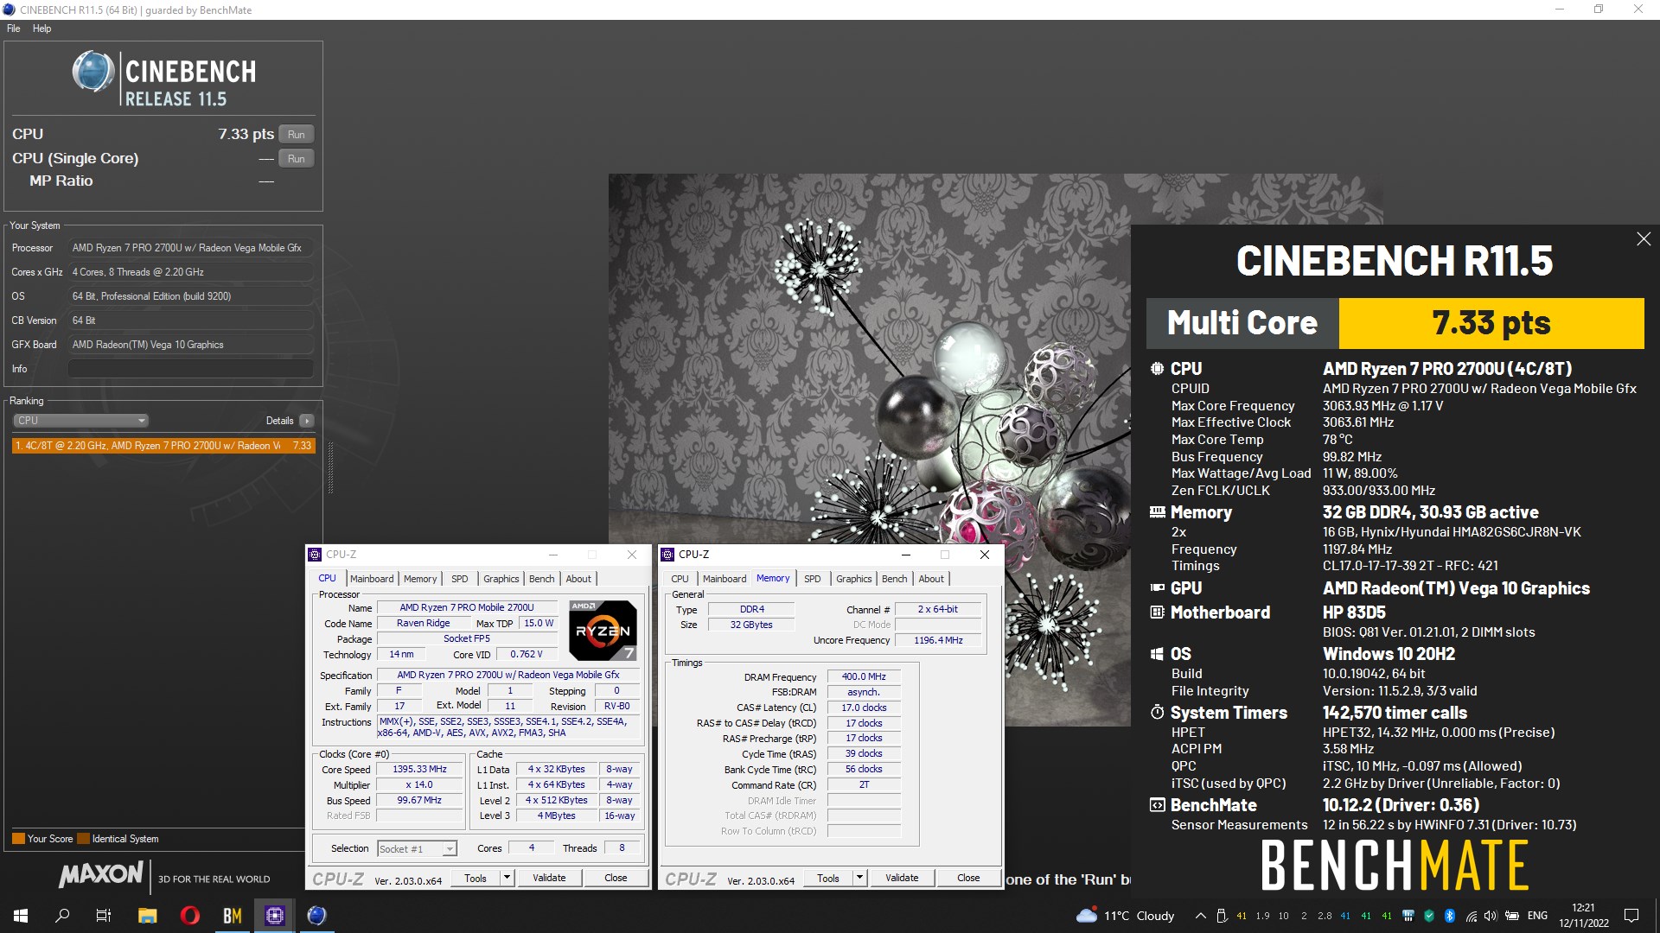Screen dimensions: 1660x933
Task: Select CPU tab in right CPU-Z window
Action: click(680, 579)
